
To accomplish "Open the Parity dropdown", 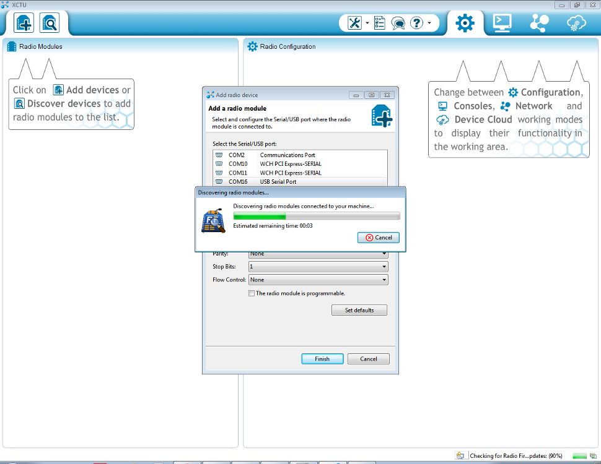I will click(318, 254).
